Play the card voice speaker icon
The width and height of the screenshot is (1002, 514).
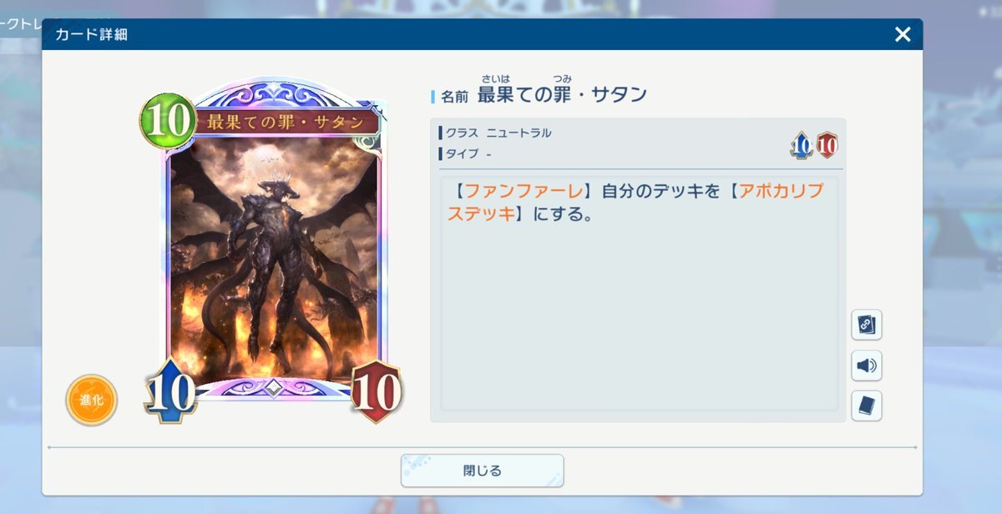click(x=867, y=365)
